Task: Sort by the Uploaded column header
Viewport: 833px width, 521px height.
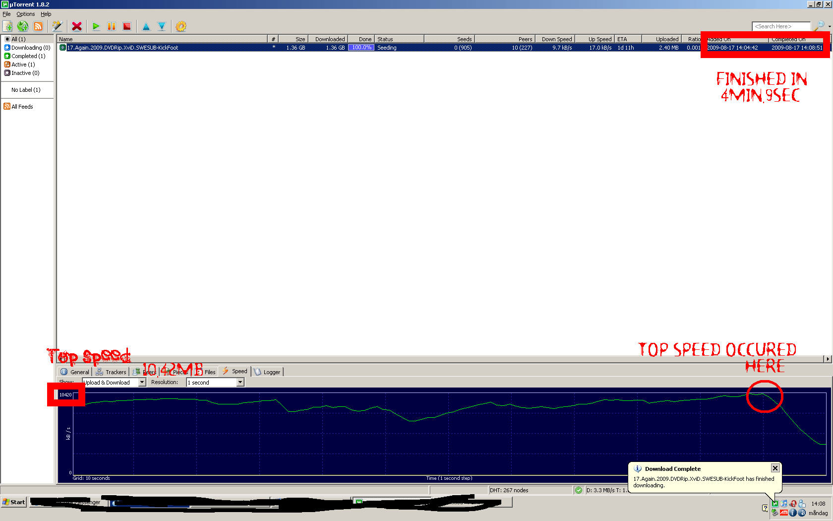Action: (661, 39)
